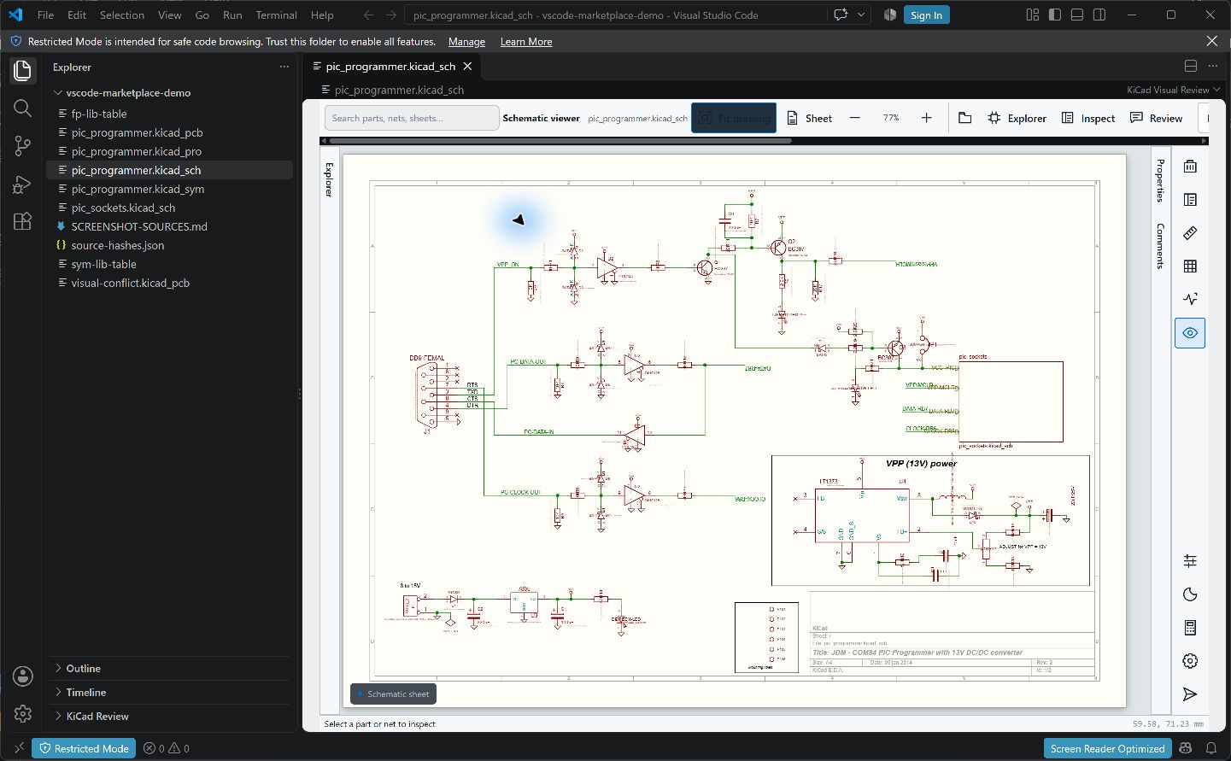The height and width of the screenshot is (761, 1231).
Task: Toggle Secondary Side Bar layout button
Action: (1099, 15)
